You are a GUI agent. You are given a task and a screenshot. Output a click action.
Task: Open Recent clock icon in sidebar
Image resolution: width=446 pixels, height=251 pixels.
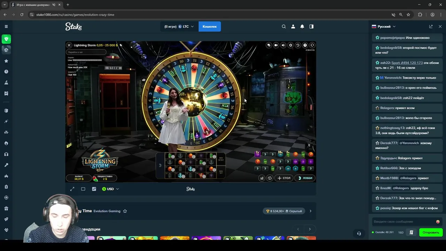[6, 72]
